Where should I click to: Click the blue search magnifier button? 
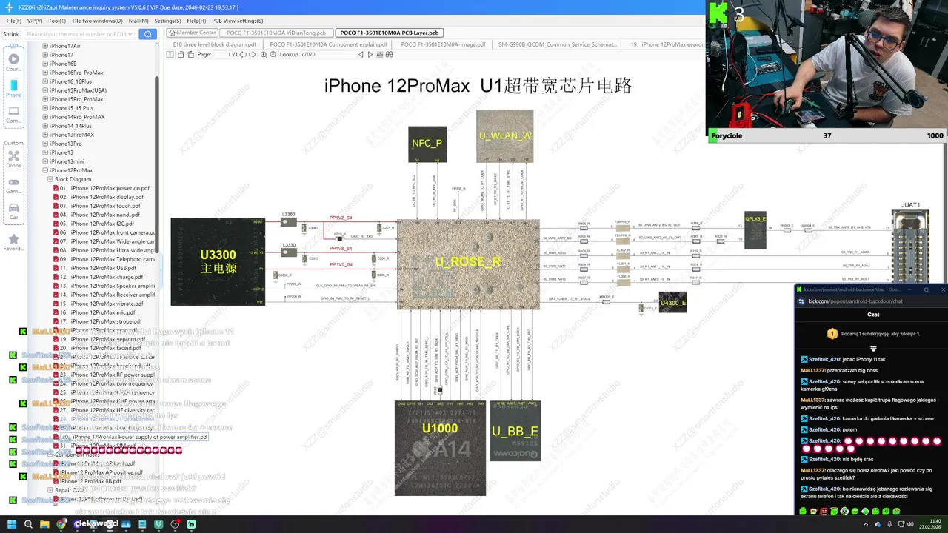click(148, 34)
